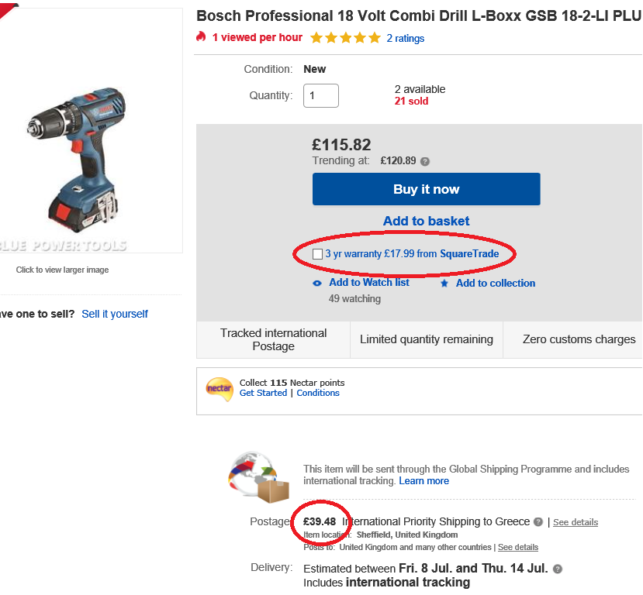Screen dimensions: 643x595
Task: Click the star icon for Add to collection
Action: click(x=444, y=283)
